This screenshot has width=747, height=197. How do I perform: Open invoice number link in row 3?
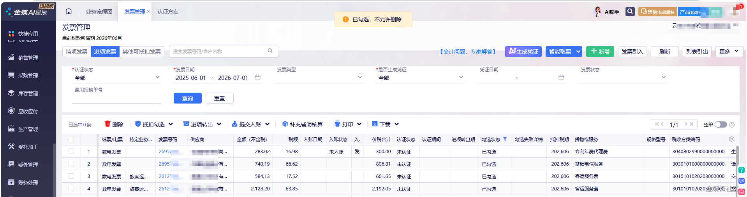pos(168,176)
